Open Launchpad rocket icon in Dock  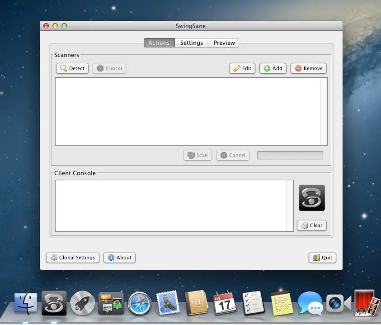click(83, 303)
